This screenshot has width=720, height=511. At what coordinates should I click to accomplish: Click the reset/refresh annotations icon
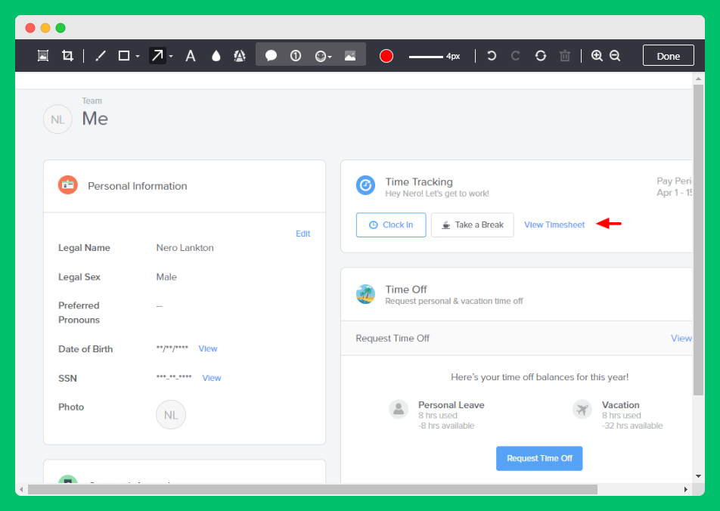[541, 56]
